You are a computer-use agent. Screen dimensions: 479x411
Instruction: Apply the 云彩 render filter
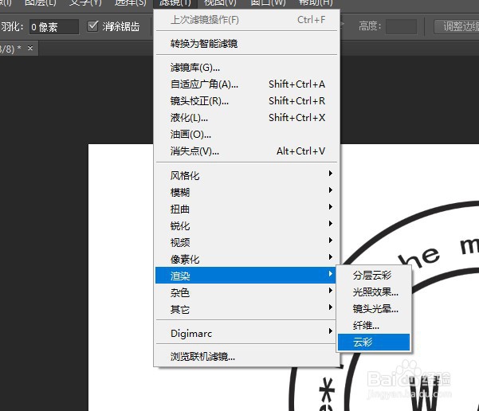coord(374,342)
